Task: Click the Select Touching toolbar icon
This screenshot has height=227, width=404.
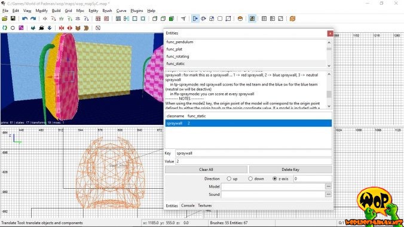Action: 98,19
